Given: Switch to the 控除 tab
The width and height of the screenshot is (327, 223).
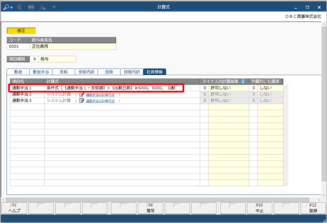Looking at the screenshot, I should click(x=109, y=72).
